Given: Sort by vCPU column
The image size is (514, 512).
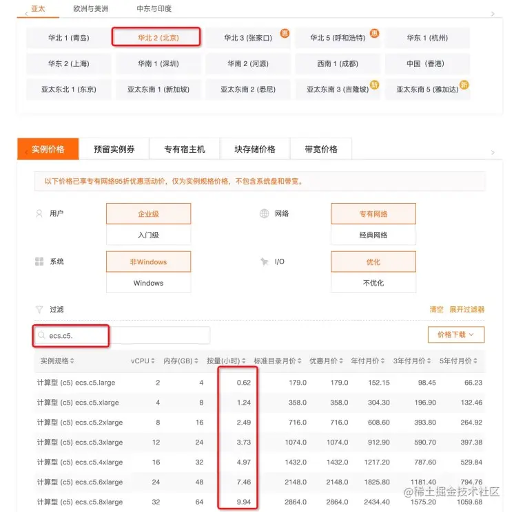Looking at the screenshot, I should [143, 361].
